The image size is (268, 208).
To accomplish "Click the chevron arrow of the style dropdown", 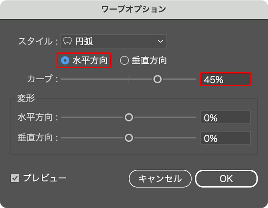I will pos(160,41).
